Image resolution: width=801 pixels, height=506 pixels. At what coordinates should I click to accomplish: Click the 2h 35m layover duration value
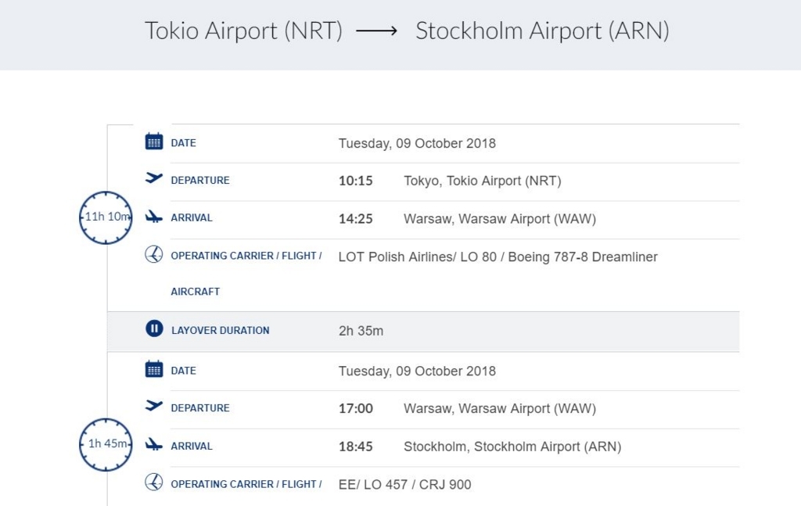pyautogui.click(x=361, y=331)
